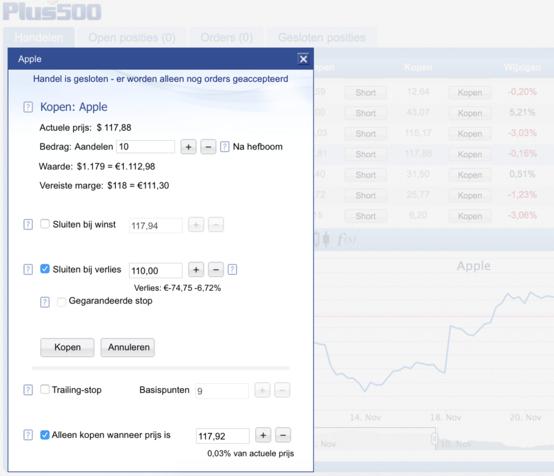This screenshot has width=554, height=476.
Task: Decrease order price 117,92 with minus
Action: coord(282,435)
